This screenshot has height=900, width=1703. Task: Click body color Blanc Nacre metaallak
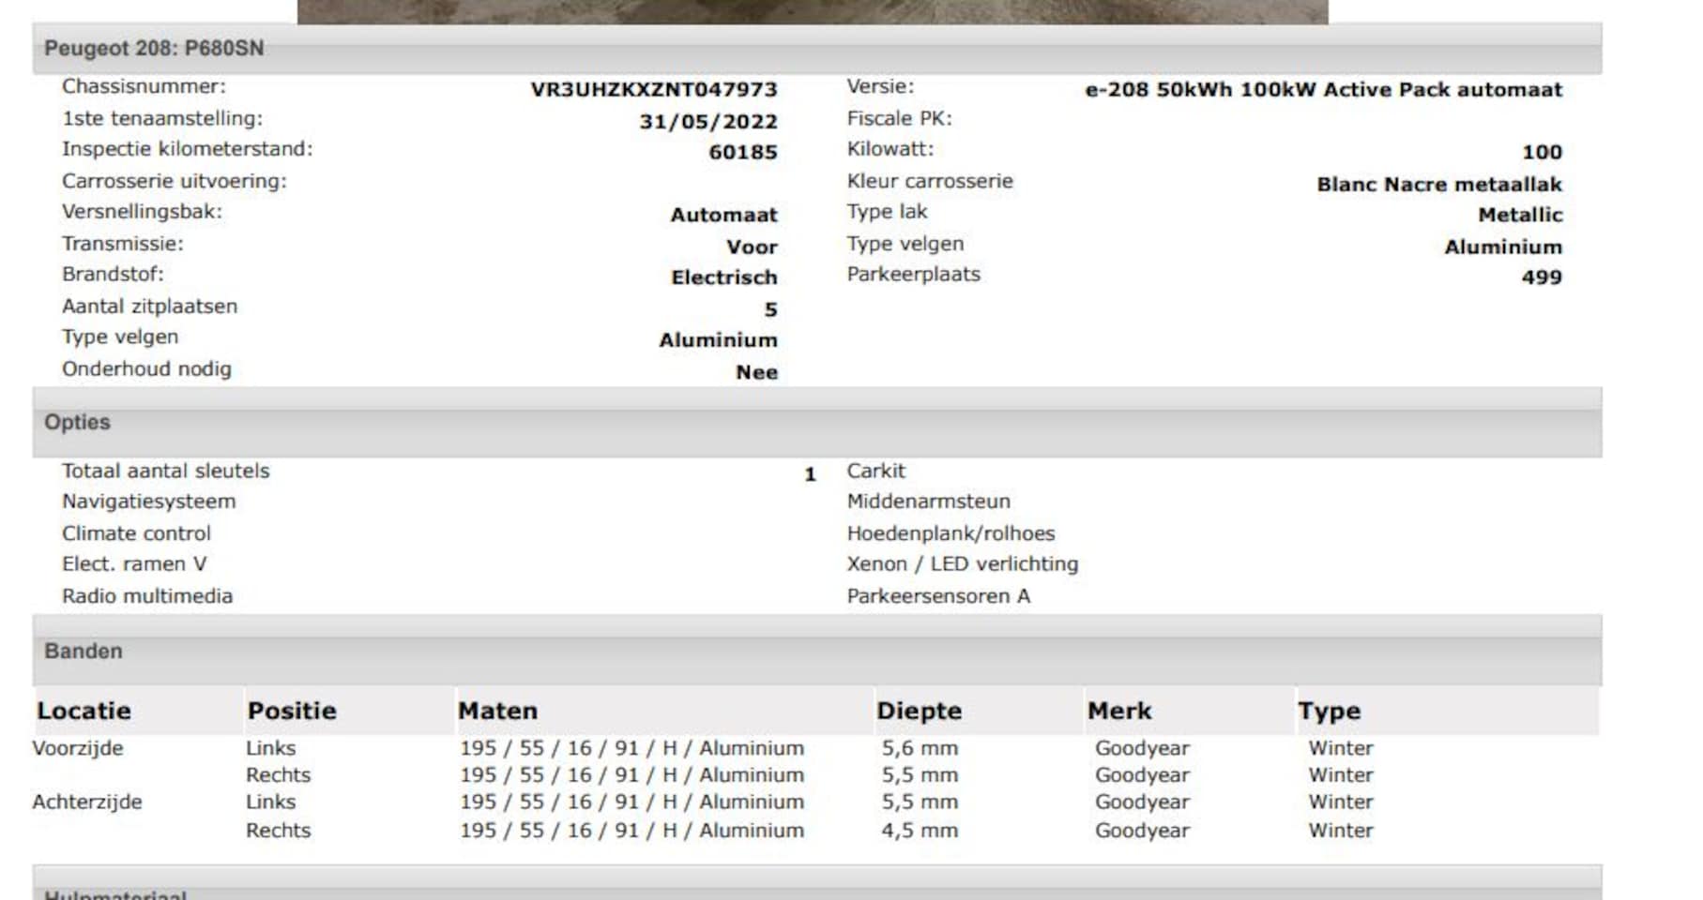click(x=1439, y=185)
